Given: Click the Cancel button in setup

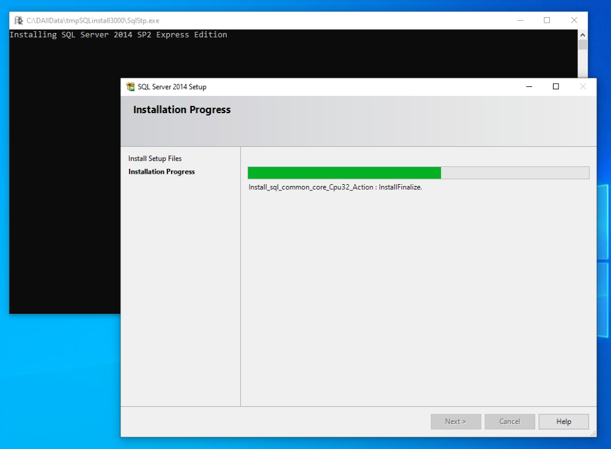Looking at the screenshot, I should coord(510,421).
